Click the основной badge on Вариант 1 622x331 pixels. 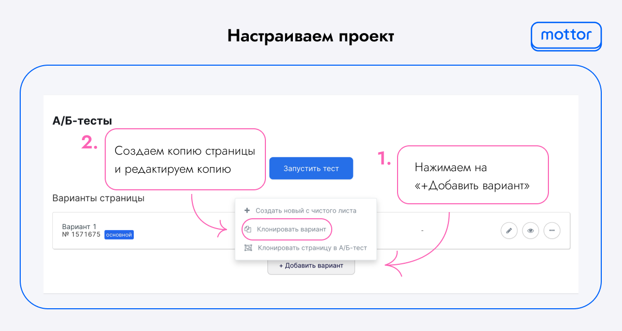pos(119,235)
